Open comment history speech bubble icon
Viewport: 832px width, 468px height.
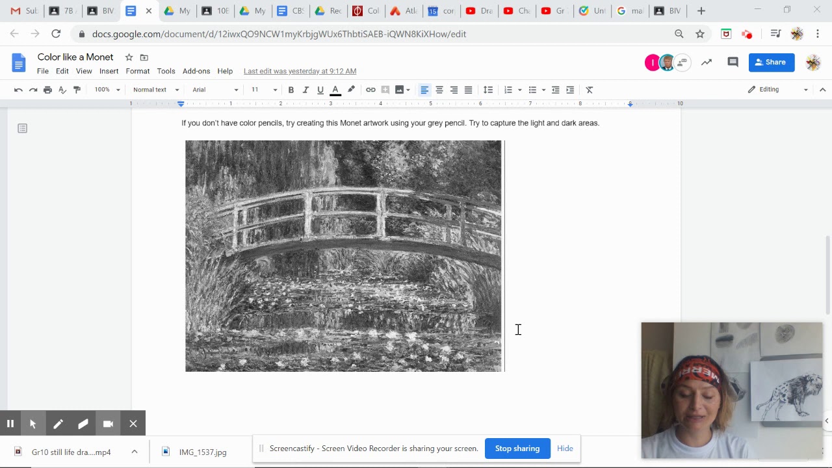733,62
